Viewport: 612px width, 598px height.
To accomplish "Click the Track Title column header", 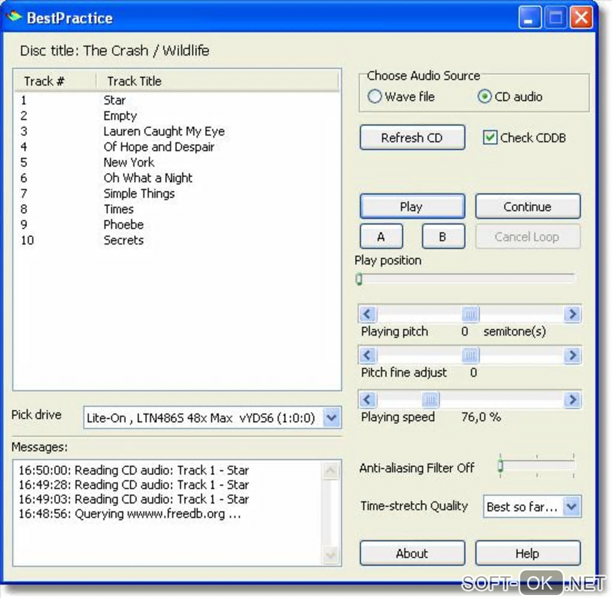I will (x=217, y=81).
